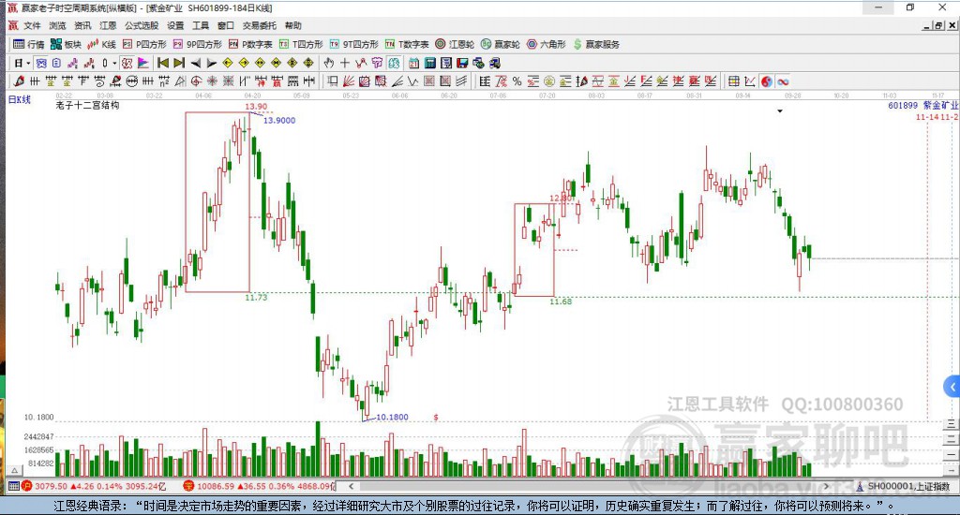The image size is (960, 515).
Task: Open the 江恩轮 tool
Action: click(x=455, y=44)
